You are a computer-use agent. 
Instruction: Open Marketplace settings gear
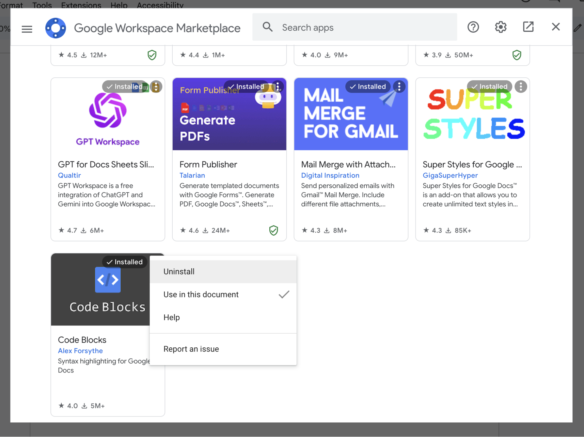point(500,27)
